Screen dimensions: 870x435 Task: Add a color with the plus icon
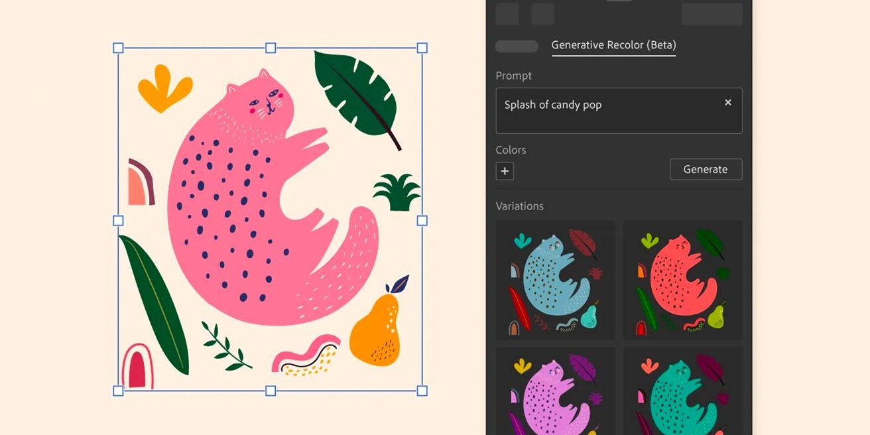[505, 171]
